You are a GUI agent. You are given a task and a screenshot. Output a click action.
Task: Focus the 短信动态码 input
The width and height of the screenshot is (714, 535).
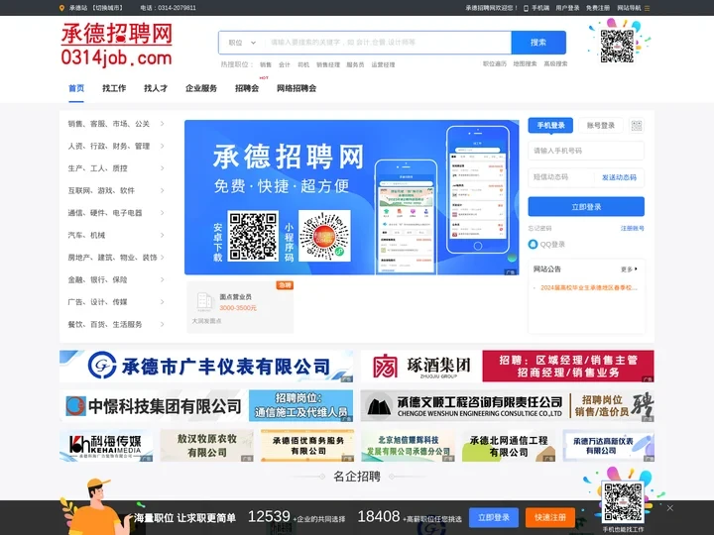point(561,177)
